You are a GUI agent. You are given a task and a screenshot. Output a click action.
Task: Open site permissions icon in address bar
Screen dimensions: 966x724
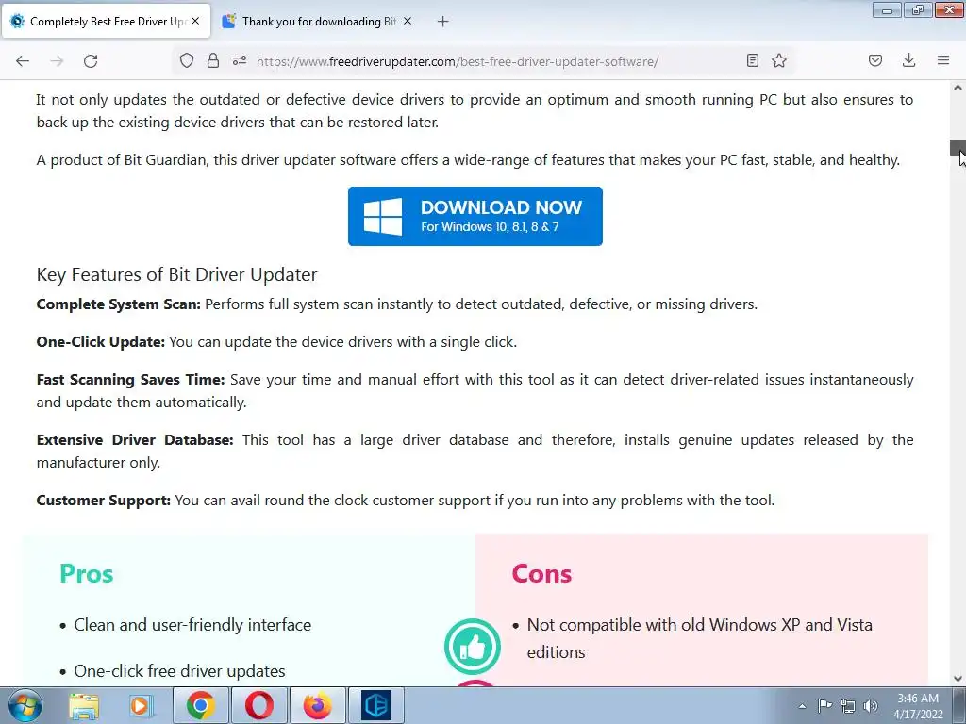[239, 60]
